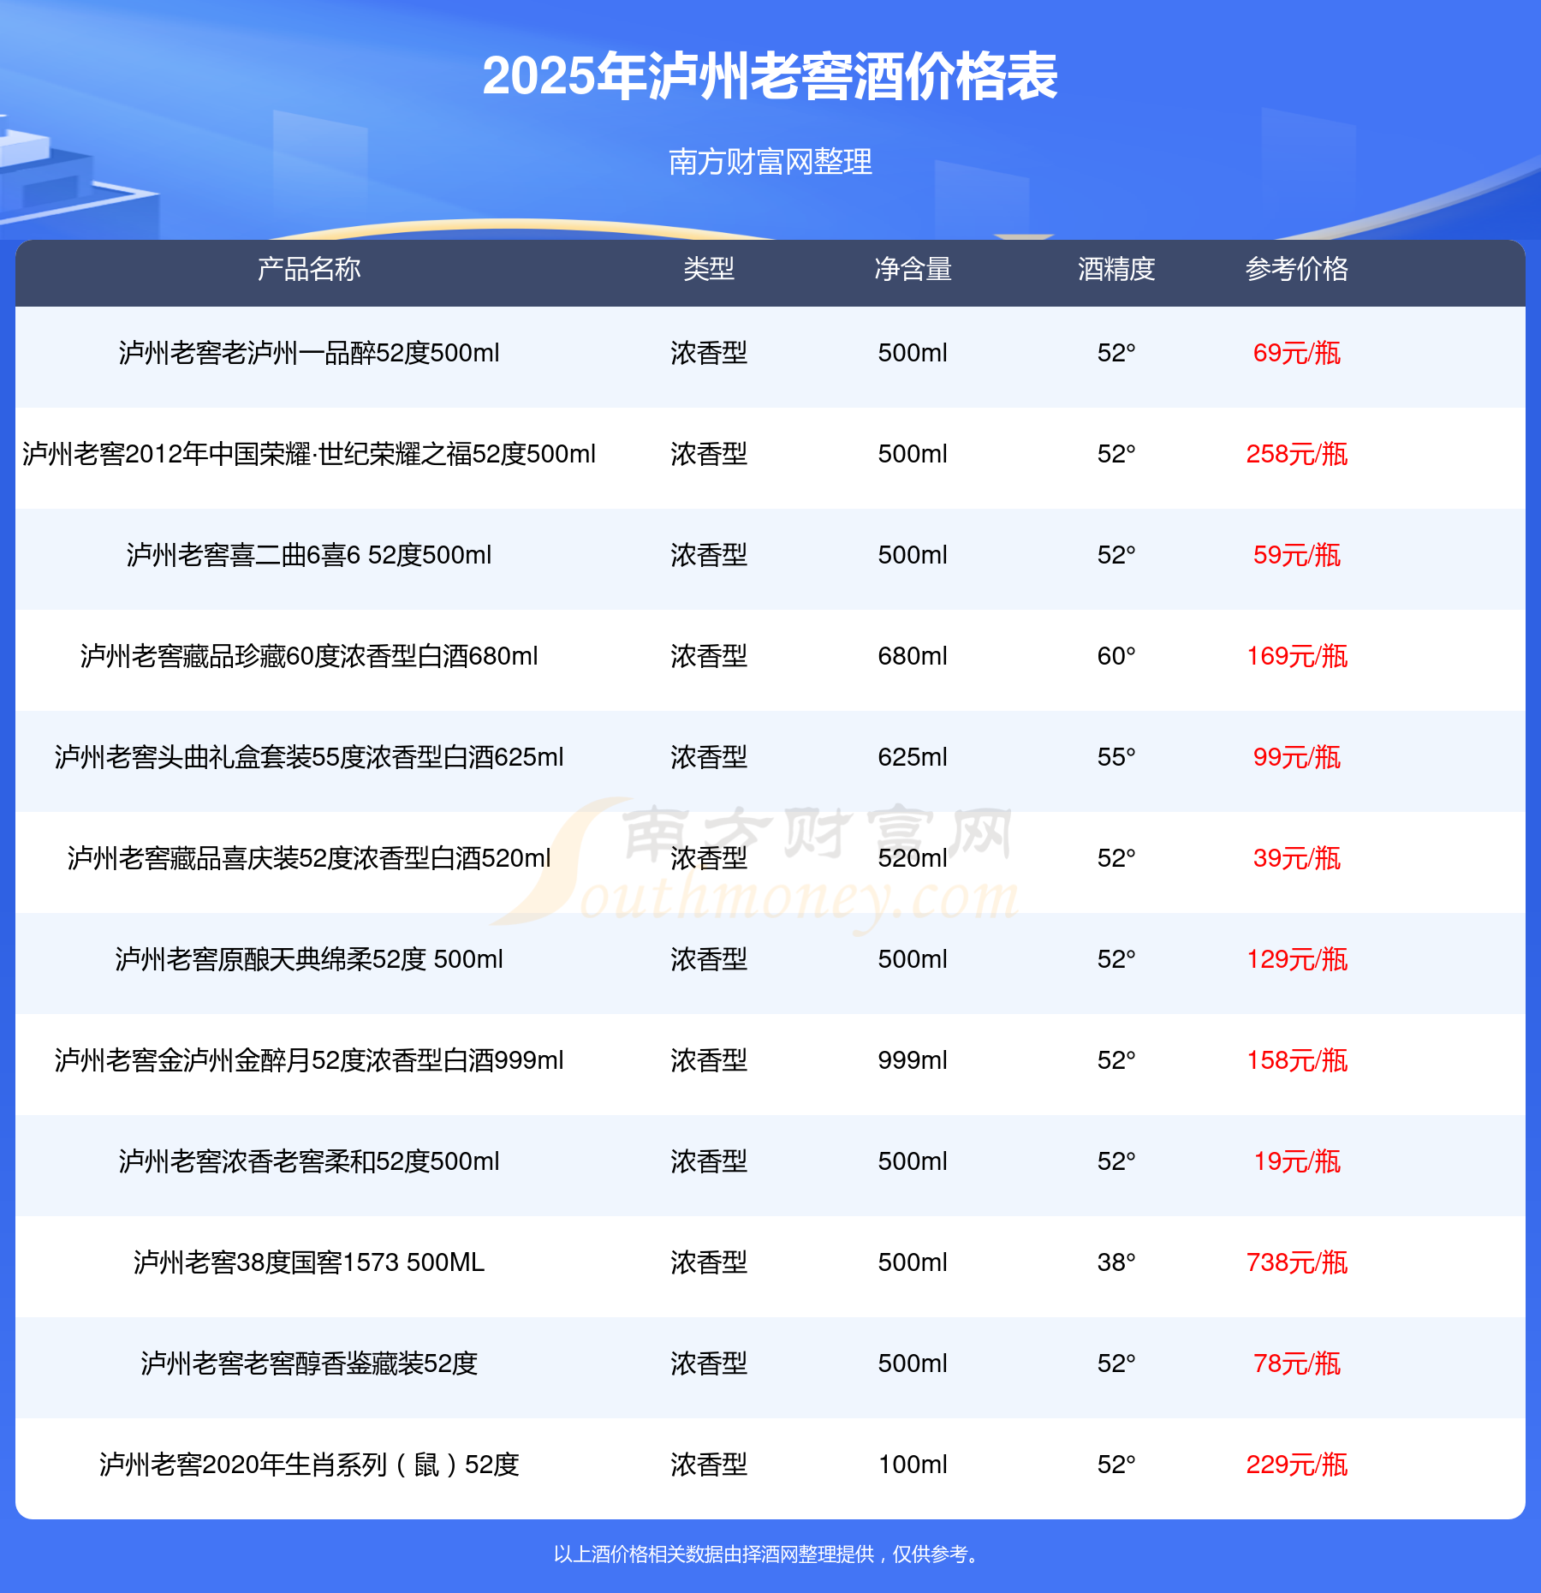The width and height of the screenshot is (1541, 1593).
Task: Click the 藏品喜庆装52度 product name
Action: point(309,858)
